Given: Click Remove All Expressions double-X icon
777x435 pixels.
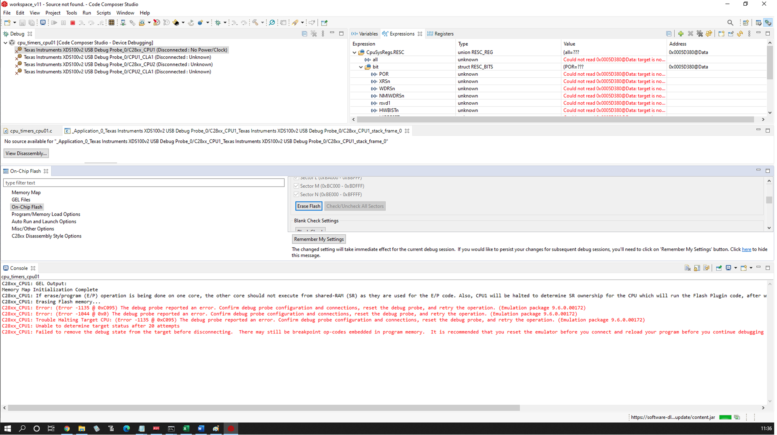Looking at the screenshot, I should click(700, 34).
